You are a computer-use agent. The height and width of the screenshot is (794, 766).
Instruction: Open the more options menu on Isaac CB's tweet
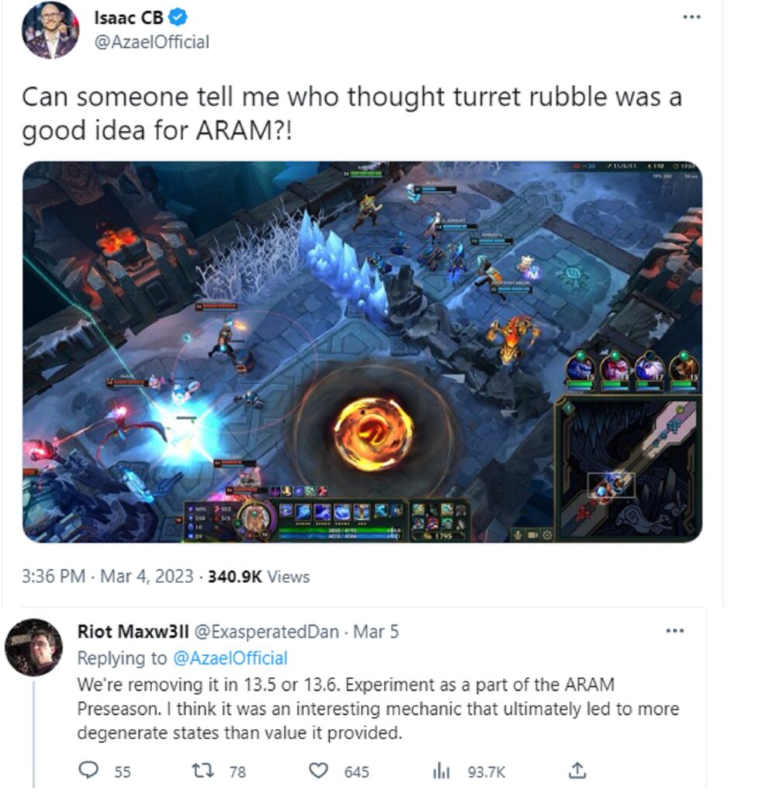pos(691,17)
